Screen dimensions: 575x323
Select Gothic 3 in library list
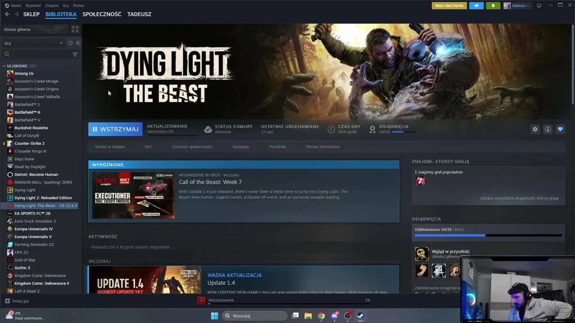[22, 268]
